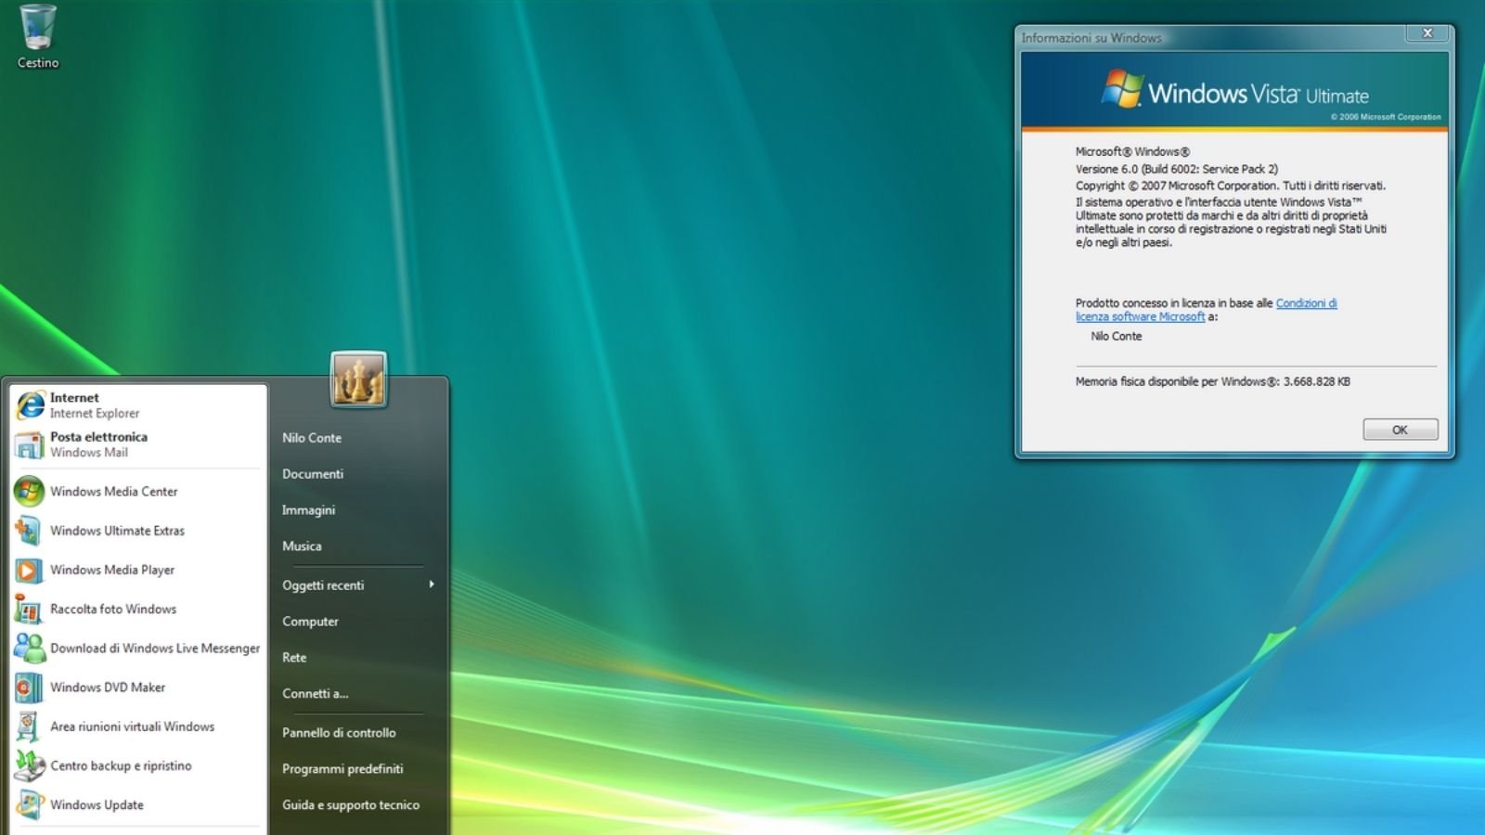Open Pannello di controllo

(x=339, y=733)
